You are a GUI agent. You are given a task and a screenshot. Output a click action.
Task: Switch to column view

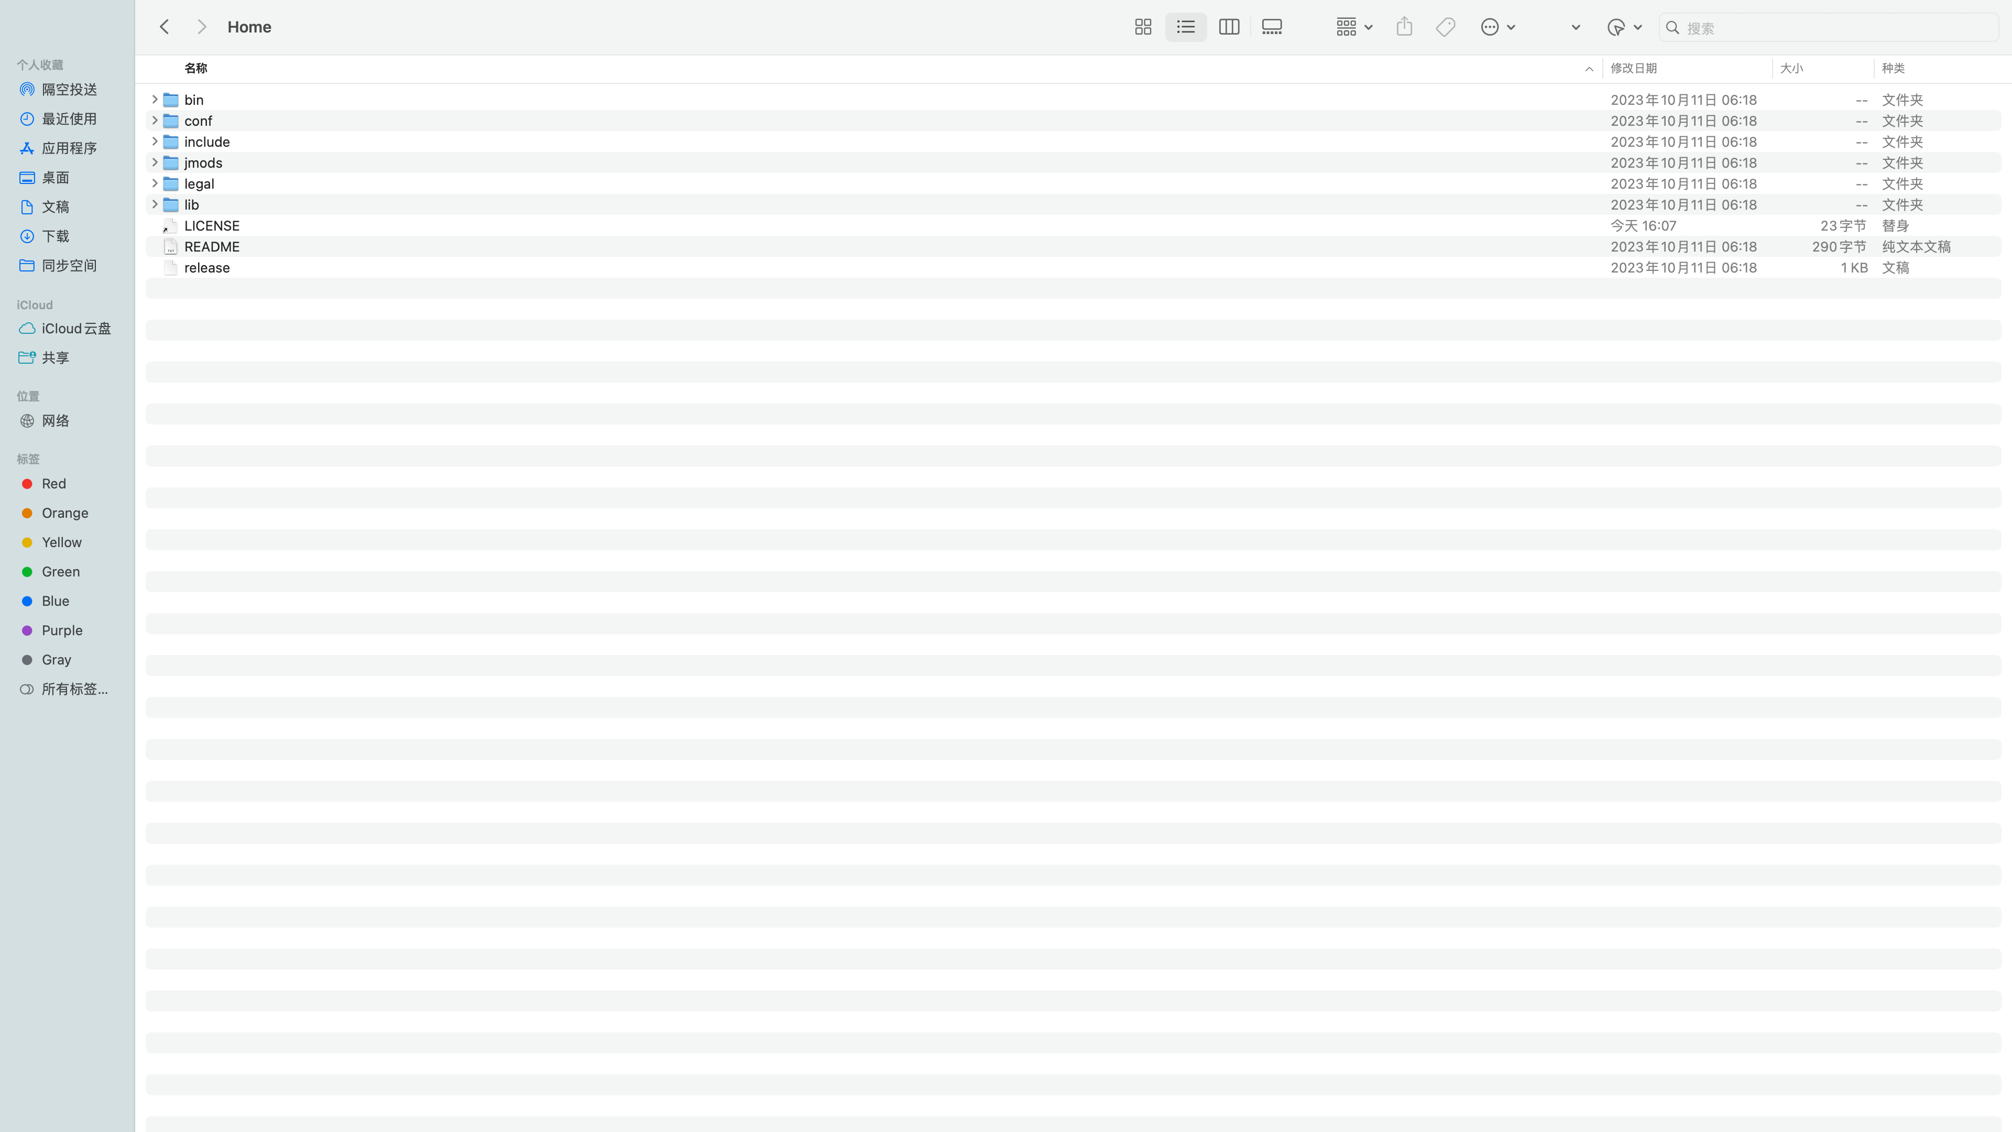1229,27
